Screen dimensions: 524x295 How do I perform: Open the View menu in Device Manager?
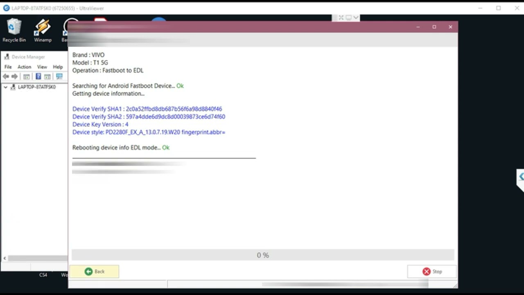click(42, 67)
